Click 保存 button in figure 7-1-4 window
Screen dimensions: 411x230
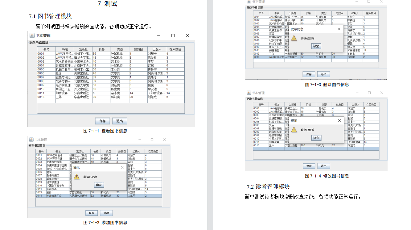click(x=309, y=166)
